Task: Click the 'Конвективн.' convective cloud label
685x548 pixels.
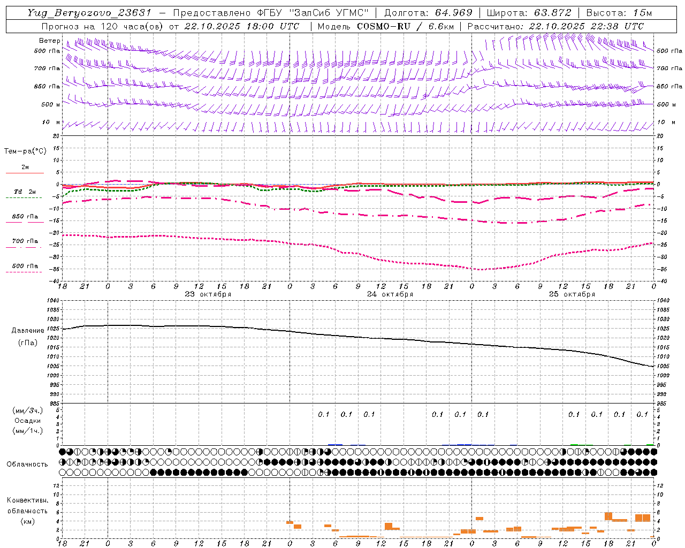Action: (27, 500)
